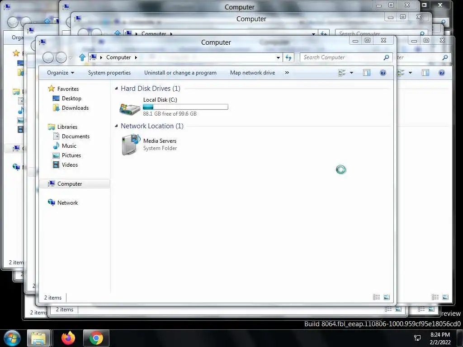
Task: Click the Change your view icon
Action: (x=342, y=73)
